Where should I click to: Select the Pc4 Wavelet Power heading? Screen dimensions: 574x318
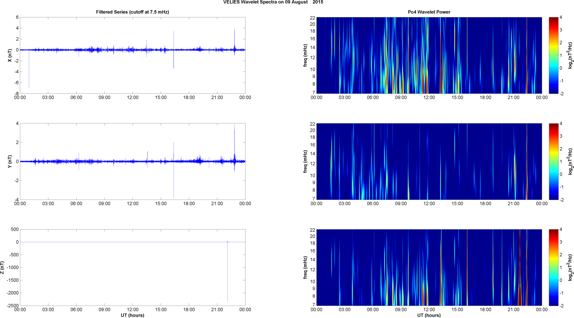click(429, 12)
